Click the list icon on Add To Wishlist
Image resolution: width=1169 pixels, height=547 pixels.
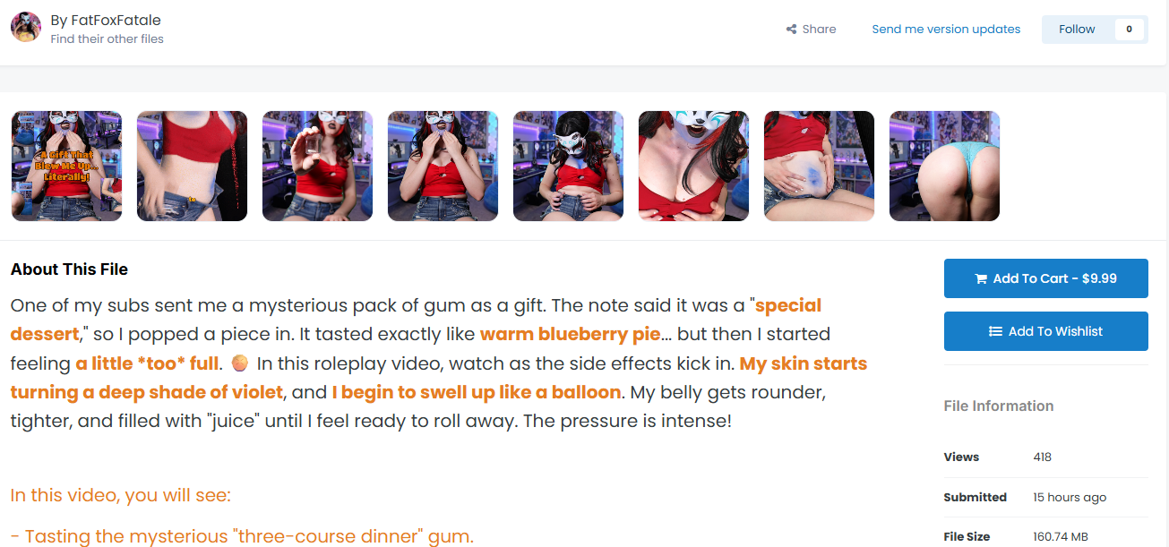tap(995, 331)
